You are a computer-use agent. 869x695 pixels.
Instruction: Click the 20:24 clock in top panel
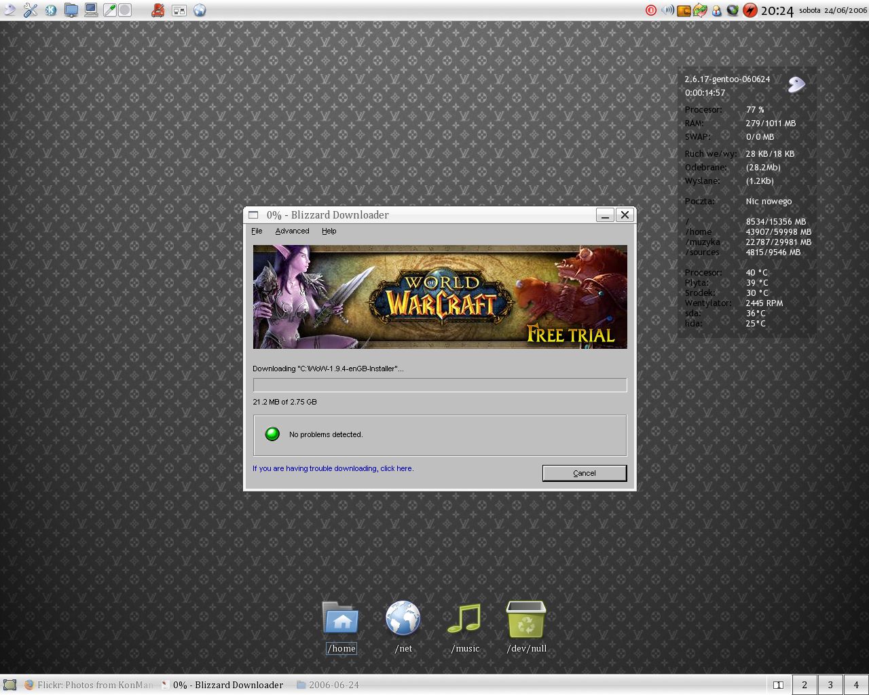coord(777,11)
